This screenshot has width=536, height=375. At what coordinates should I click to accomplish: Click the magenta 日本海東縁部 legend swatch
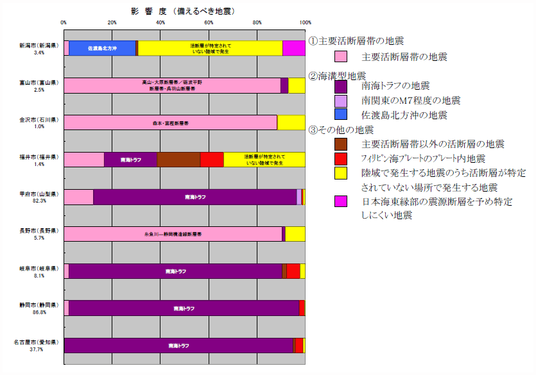[x=340, y=201]
